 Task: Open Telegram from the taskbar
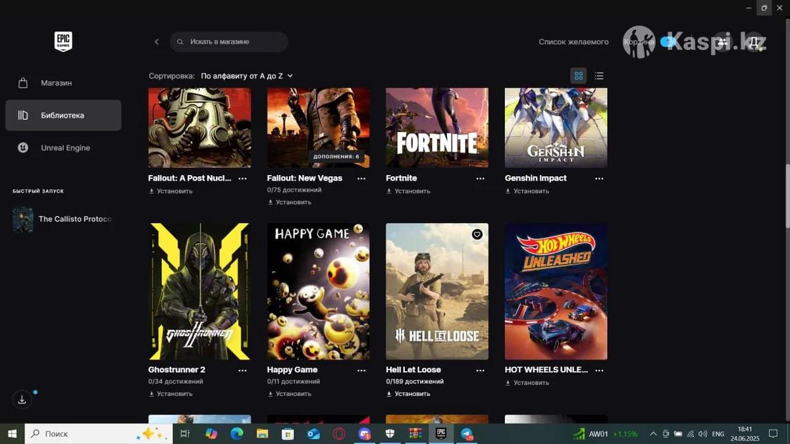[x=467, y=433]
